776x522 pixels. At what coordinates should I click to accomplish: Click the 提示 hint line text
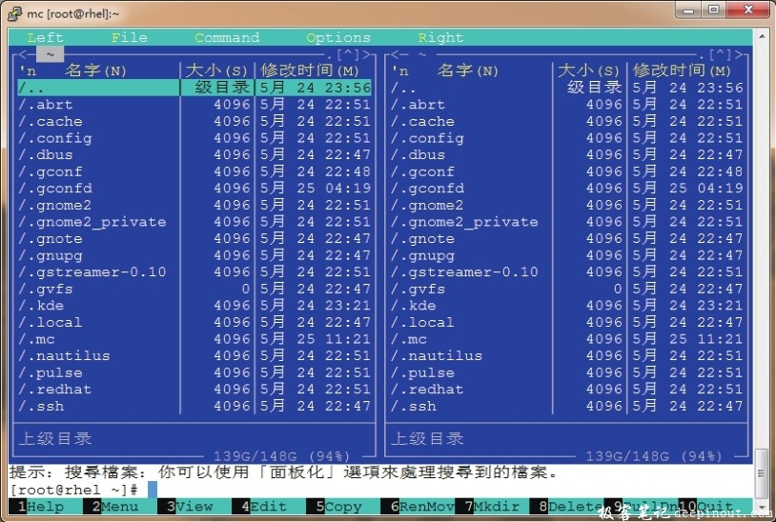point(283,472)
